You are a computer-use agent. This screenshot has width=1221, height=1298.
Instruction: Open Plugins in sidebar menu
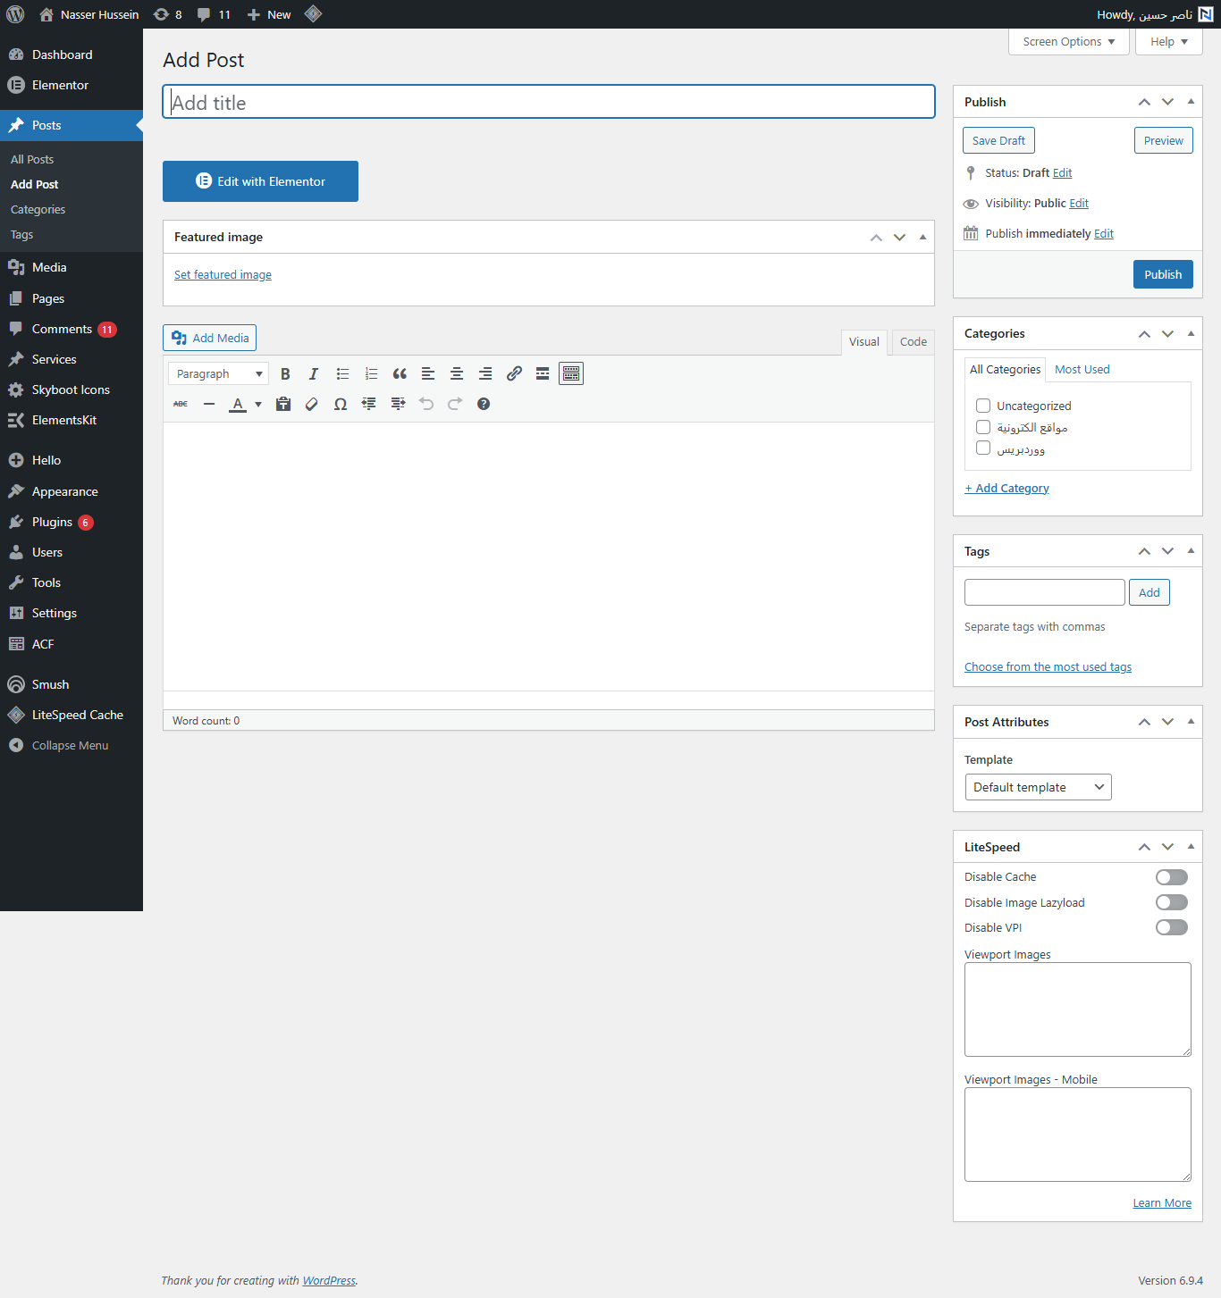coord(72,522)
